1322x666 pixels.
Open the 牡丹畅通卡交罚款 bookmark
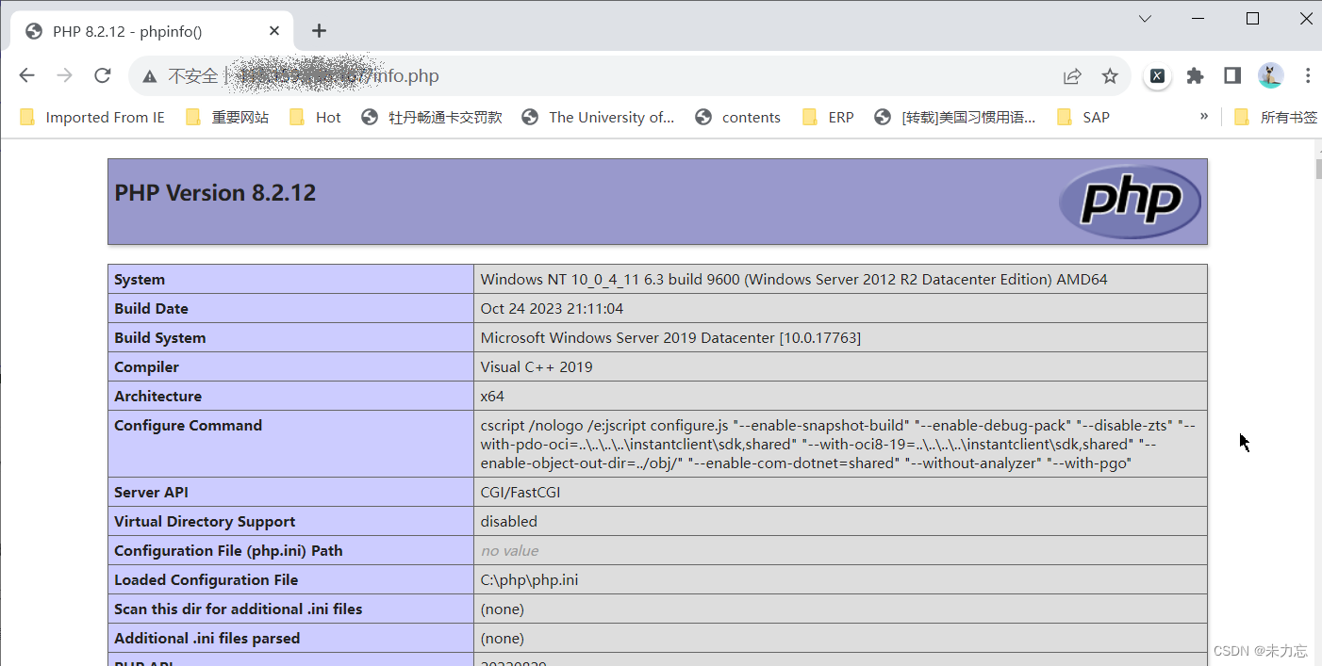click(x=433, y=117)
